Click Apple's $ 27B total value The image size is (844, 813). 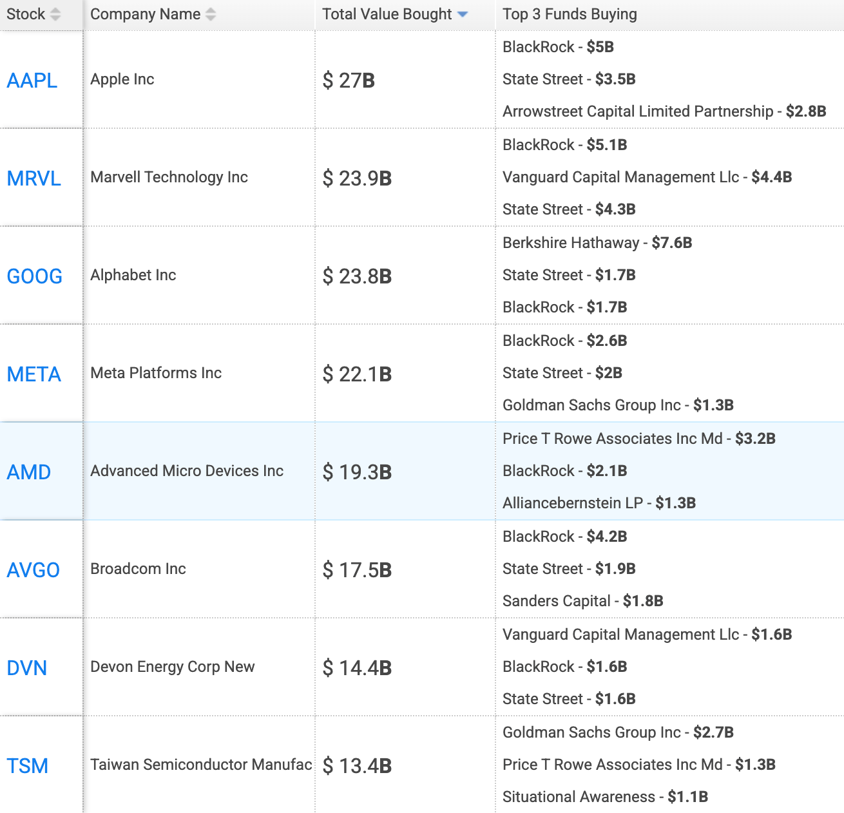coord(349,81)
